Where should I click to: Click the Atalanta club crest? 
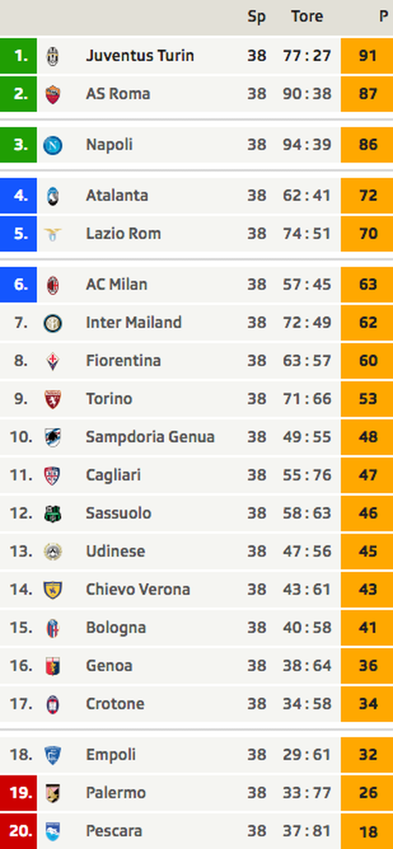pos(53,196)
